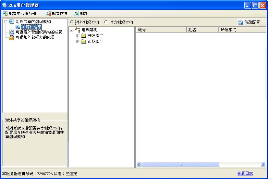Click the horizontal scrollbar thumb
Screen dimensions: 268x179
coord(181,164)
